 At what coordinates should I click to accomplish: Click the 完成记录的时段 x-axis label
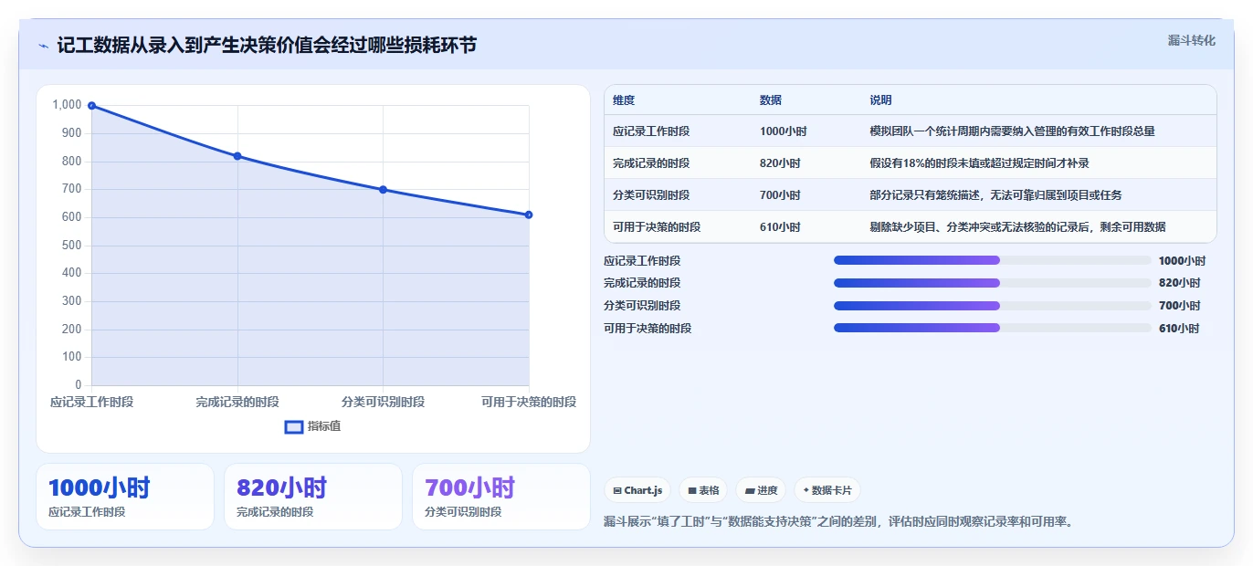(237, 402)
